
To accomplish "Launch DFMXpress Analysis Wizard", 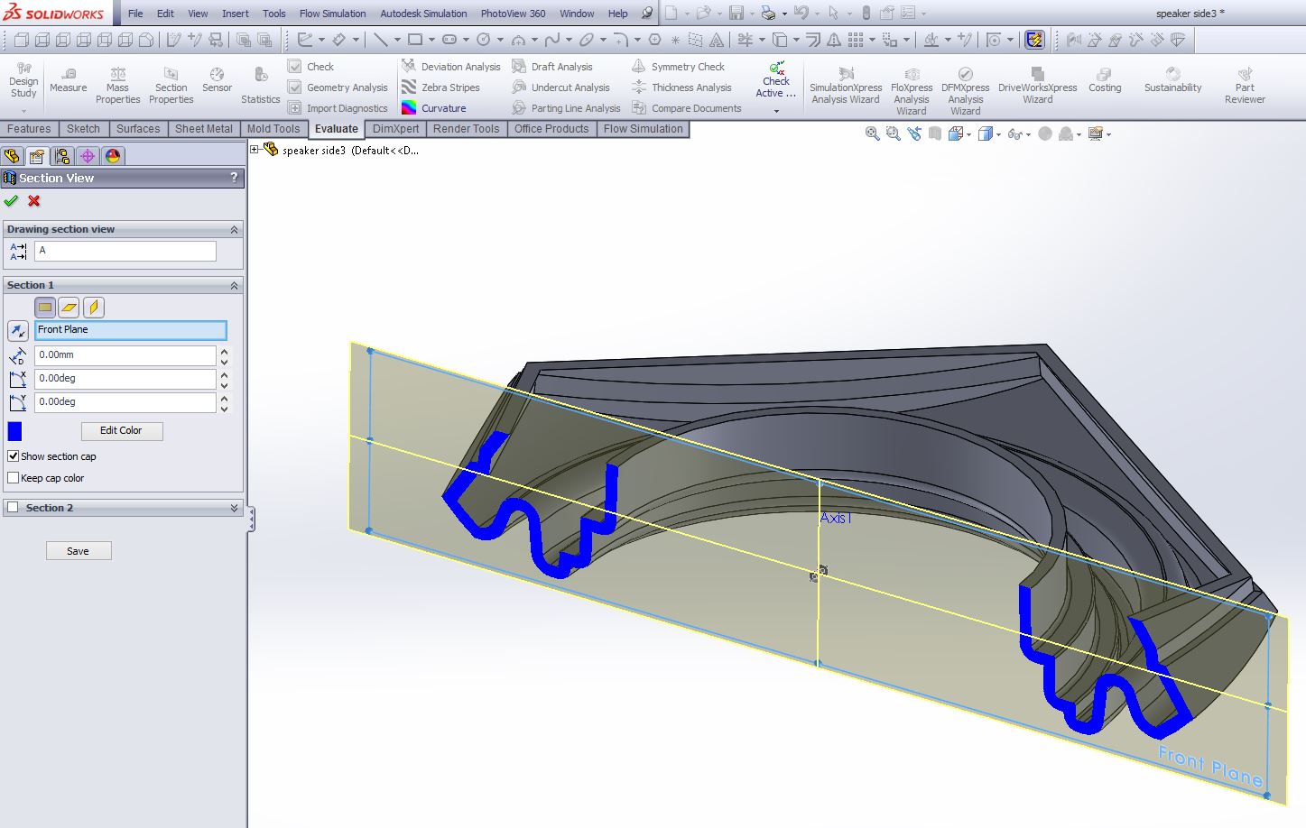I will [965, 91].
